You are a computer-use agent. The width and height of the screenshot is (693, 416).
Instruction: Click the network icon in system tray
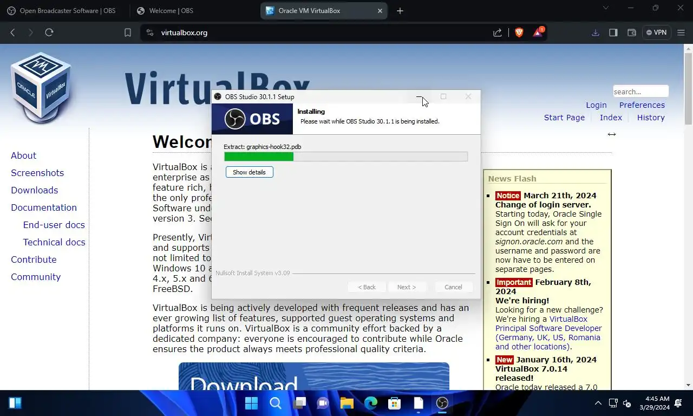coord(613,403)
